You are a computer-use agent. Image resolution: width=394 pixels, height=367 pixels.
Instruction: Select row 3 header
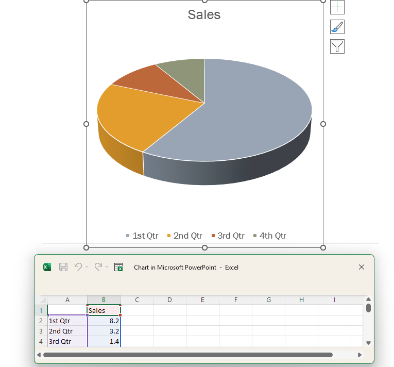click(41, 331)
